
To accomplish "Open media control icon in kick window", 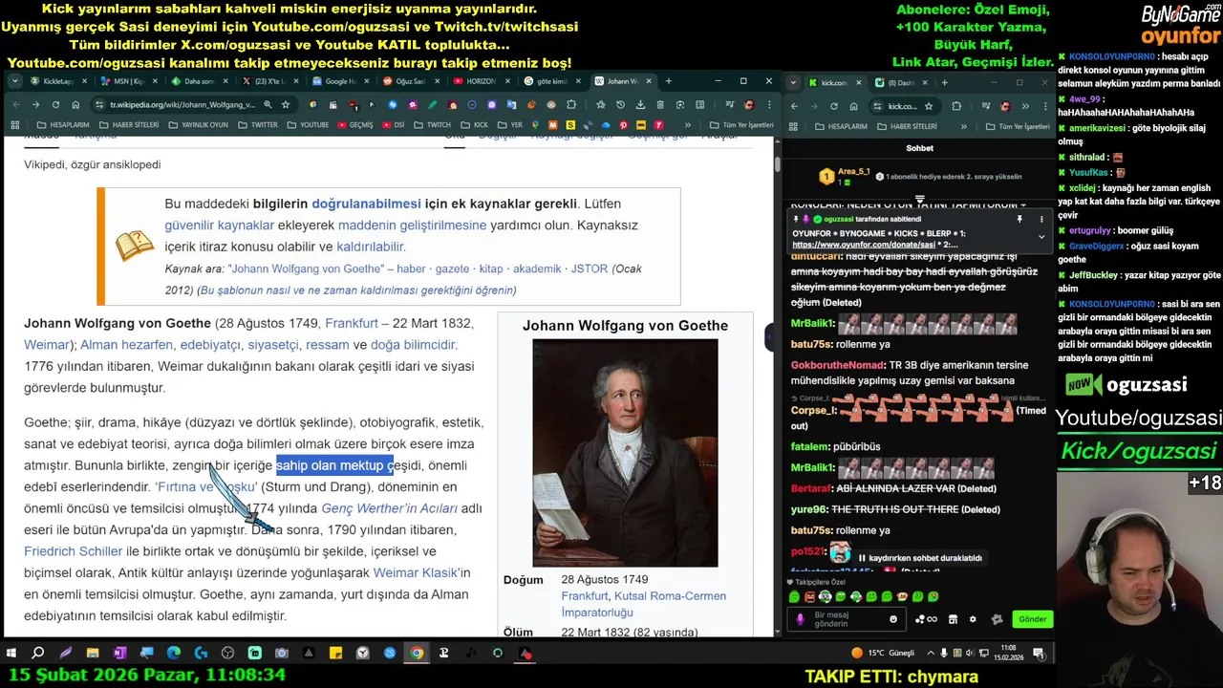I will tap(986, 106).
